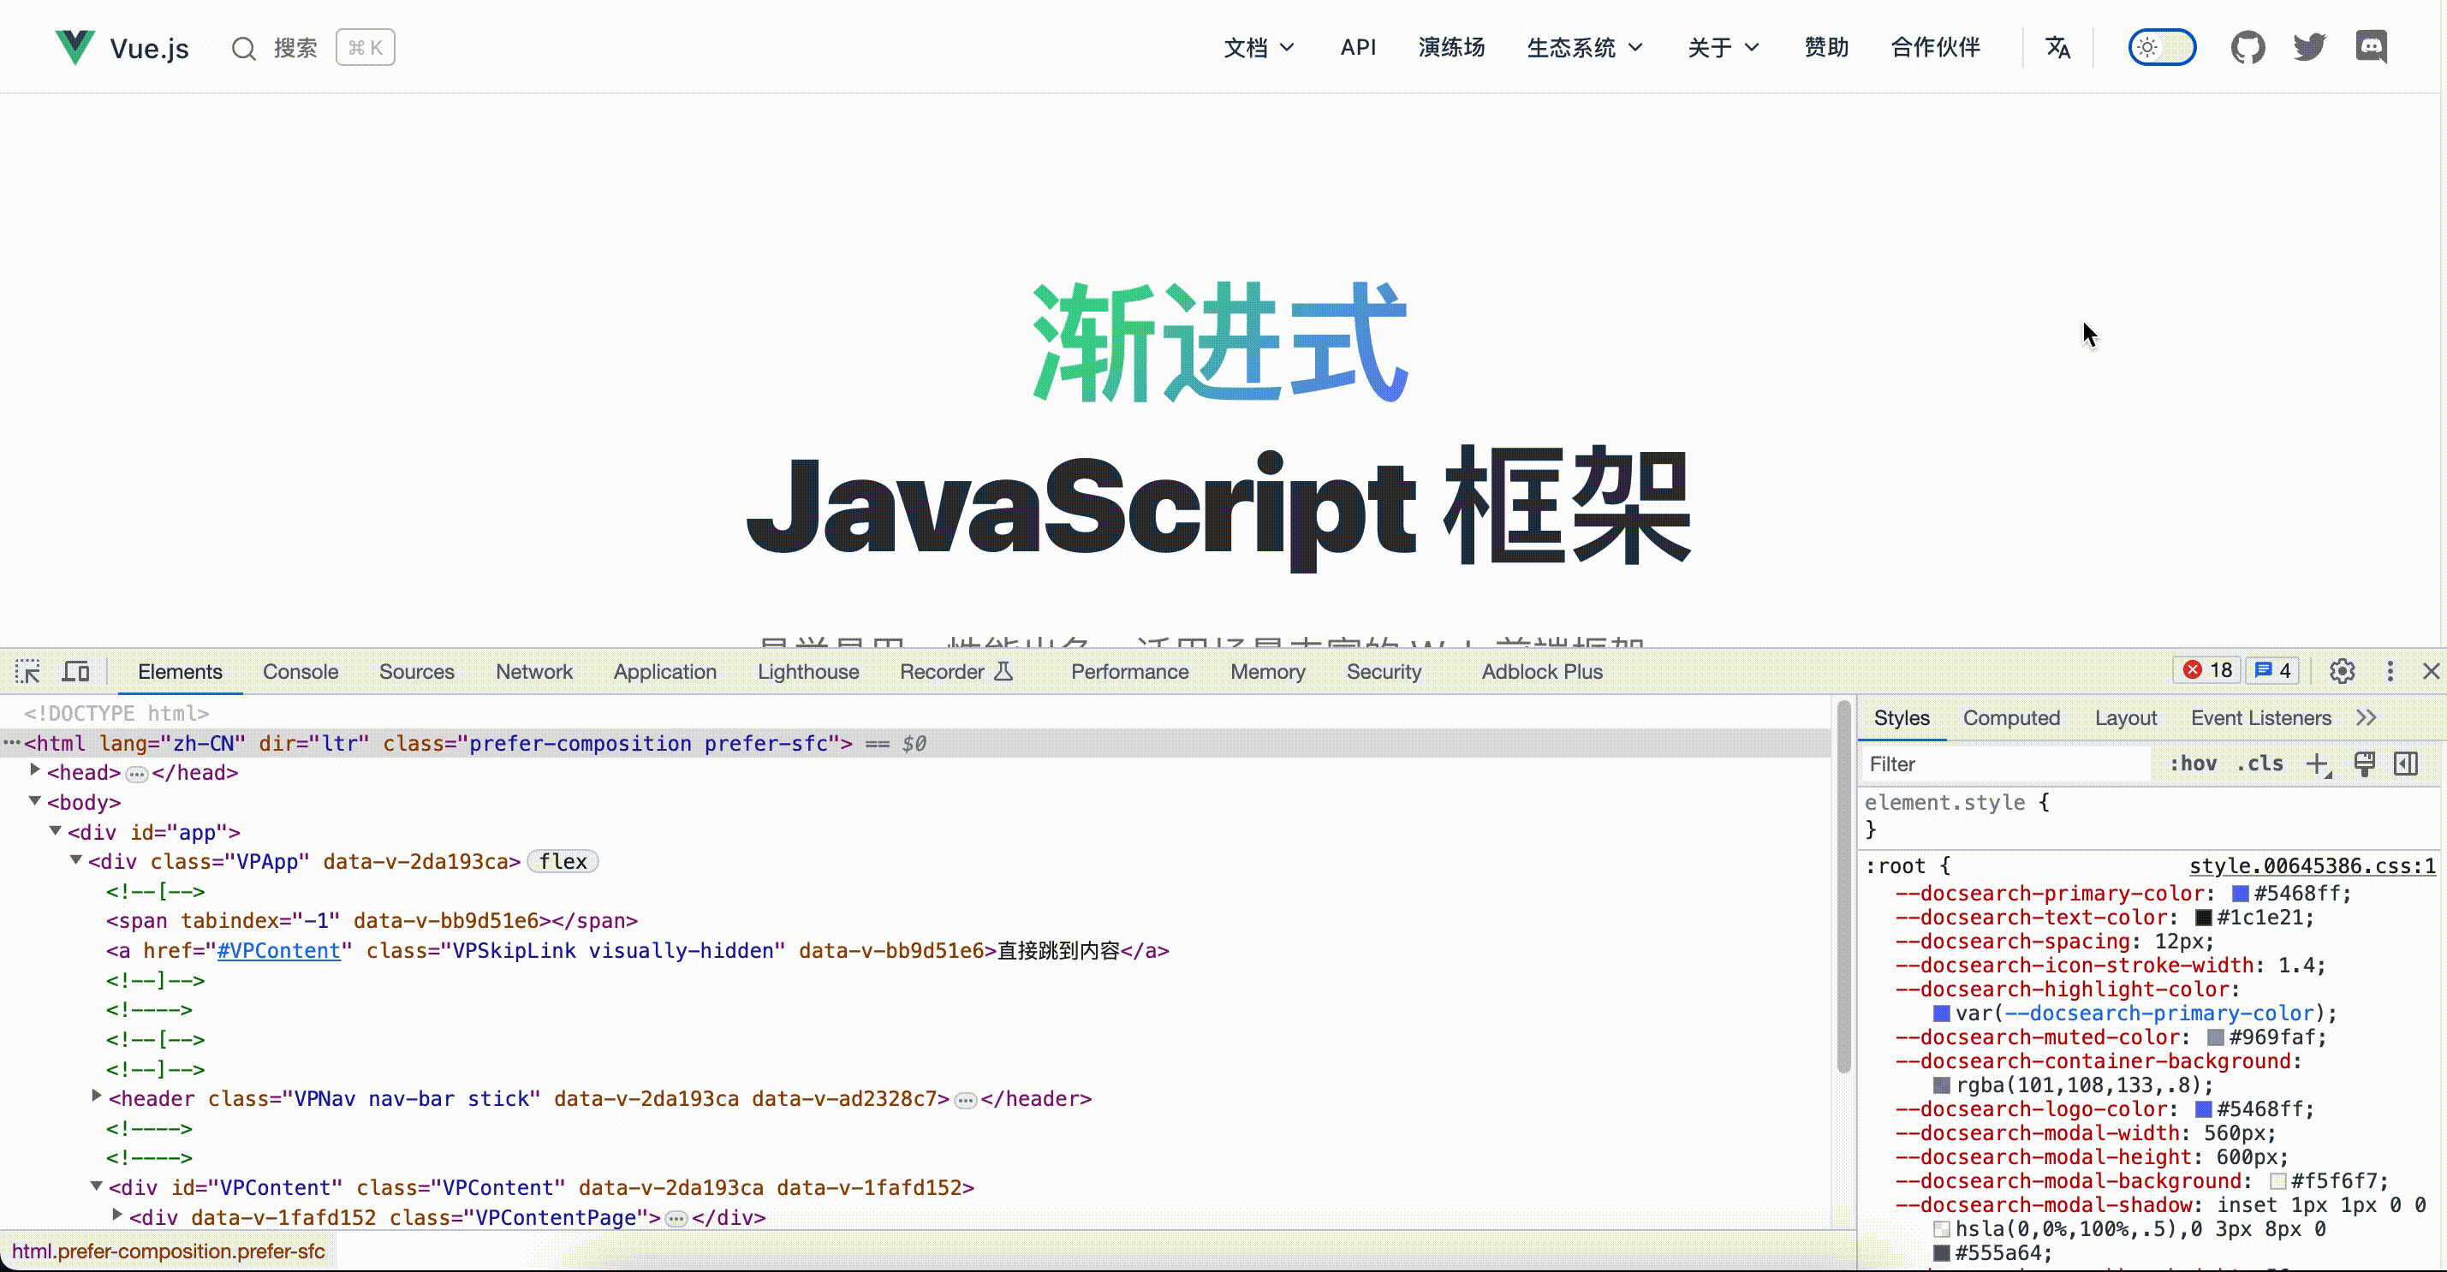Switch to the Console tab
This screenshot has height=1272, width=2447.
[301, 672]
